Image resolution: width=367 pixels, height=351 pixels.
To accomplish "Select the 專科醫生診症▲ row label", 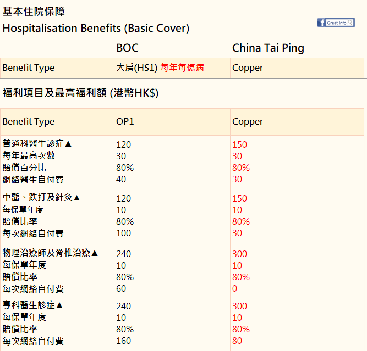I will (x=32, y=305).
